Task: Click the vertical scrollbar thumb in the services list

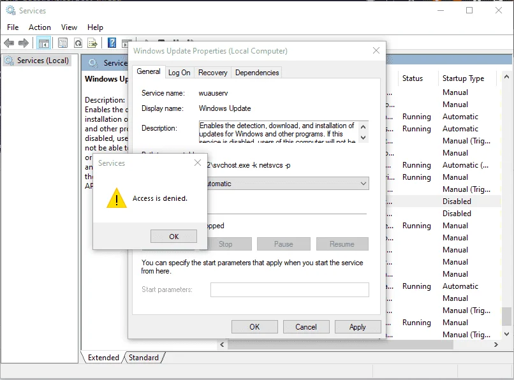Action: coord(506,316)
